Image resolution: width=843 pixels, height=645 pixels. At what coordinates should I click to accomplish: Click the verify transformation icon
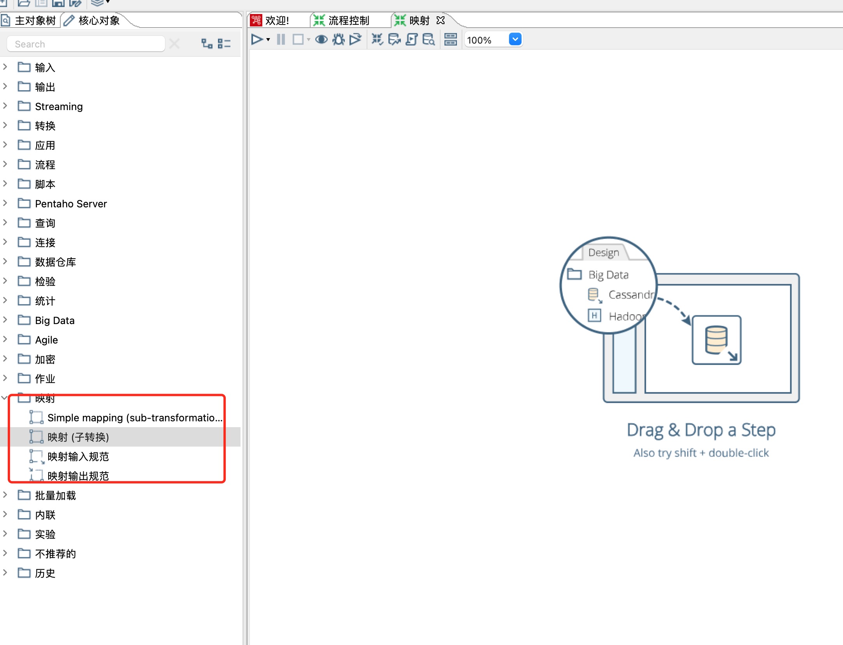pos(377,40)
